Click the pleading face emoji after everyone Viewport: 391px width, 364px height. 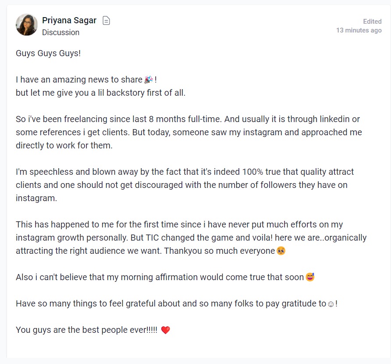pos(281,251)
